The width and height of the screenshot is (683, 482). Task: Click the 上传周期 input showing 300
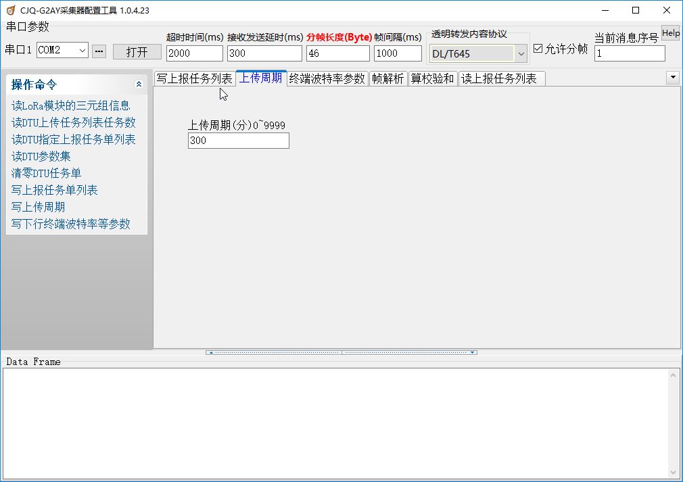238,140
